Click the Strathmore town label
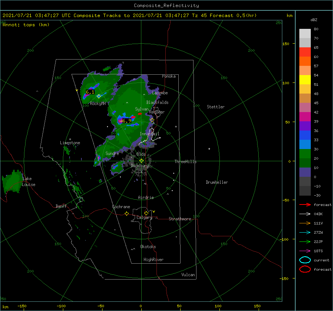 pos(180,219)
